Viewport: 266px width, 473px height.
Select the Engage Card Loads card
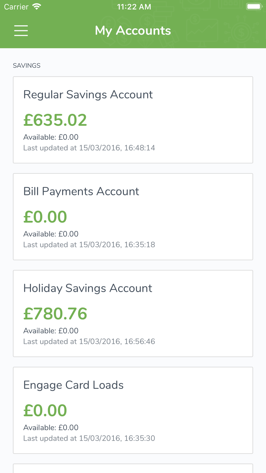(x=133, y=410)
